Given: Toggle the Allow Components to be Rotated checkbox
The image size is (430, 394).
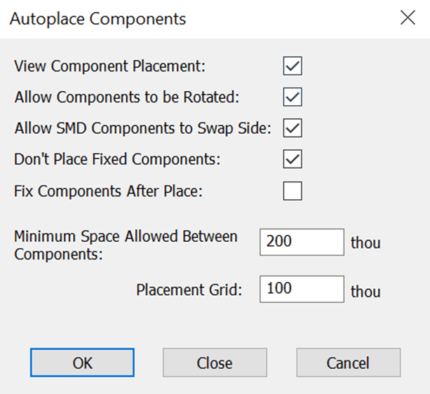Looking at the screenshot, I should click(293, 97).
